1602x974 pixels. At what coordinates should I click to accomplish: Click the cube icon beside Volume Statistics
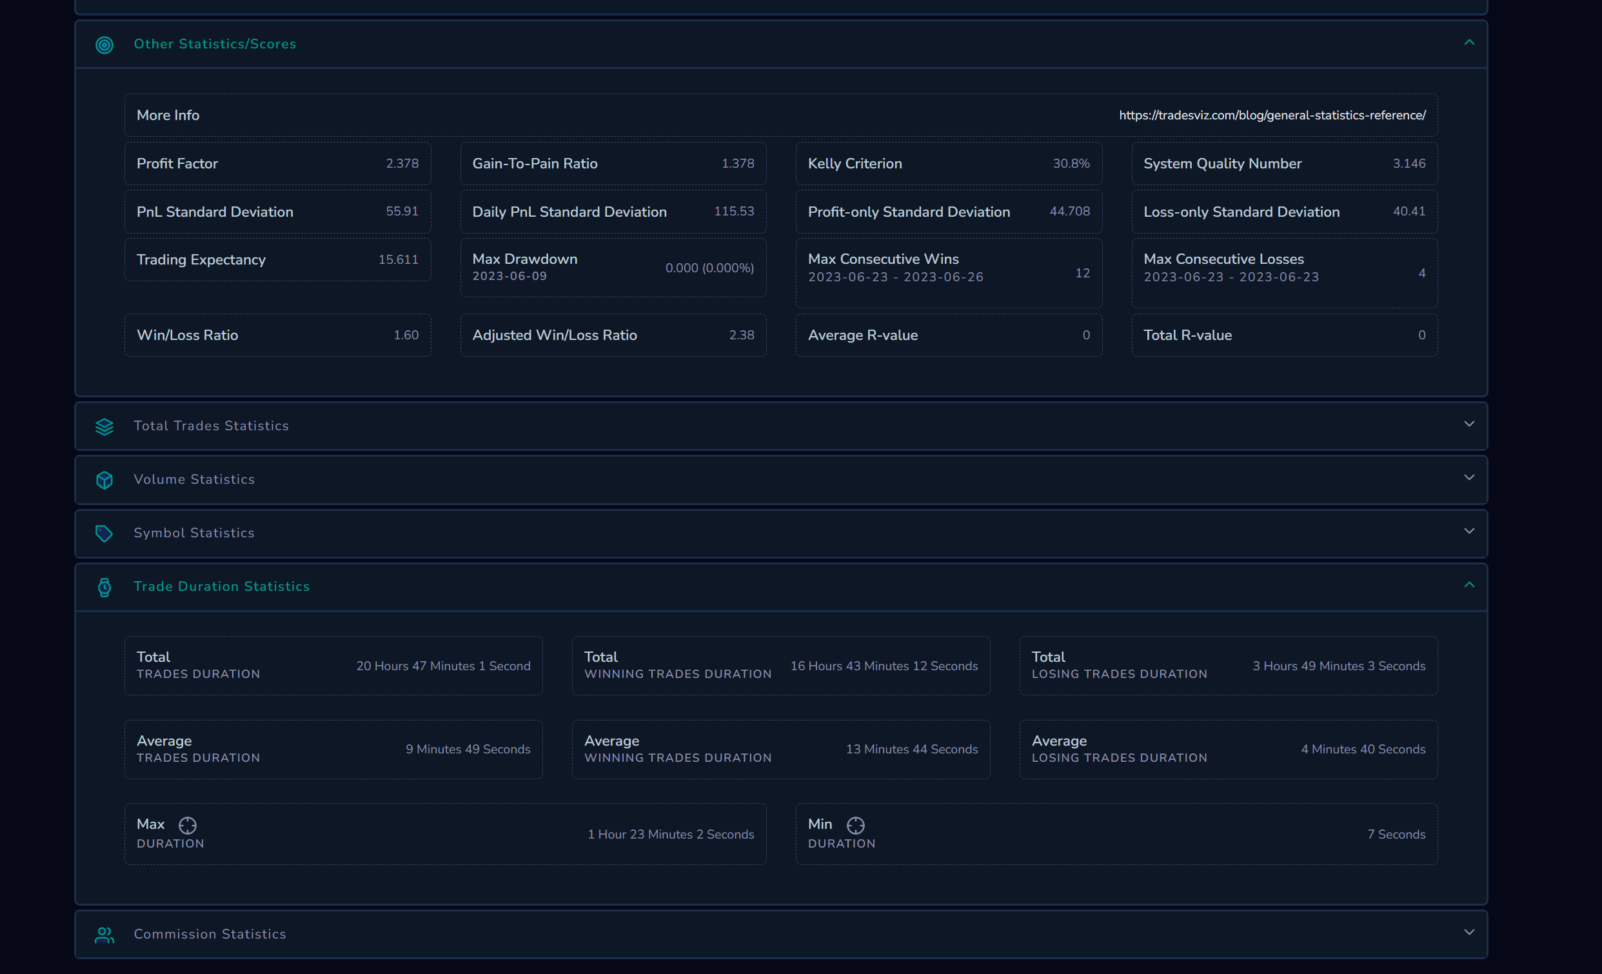coord(104,480)
